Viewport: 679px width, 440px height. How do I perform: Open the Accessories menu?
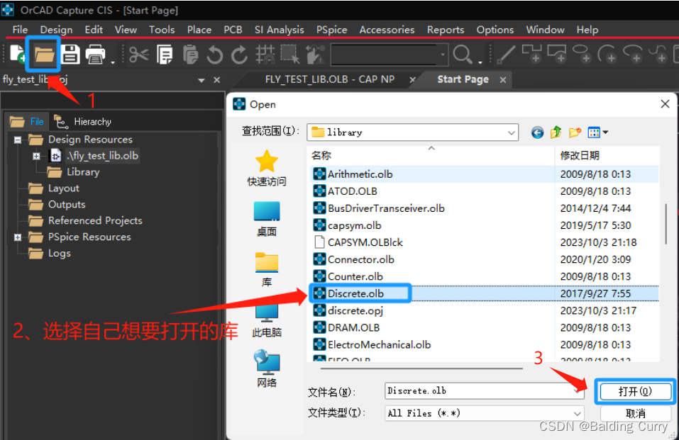point(387,30)
